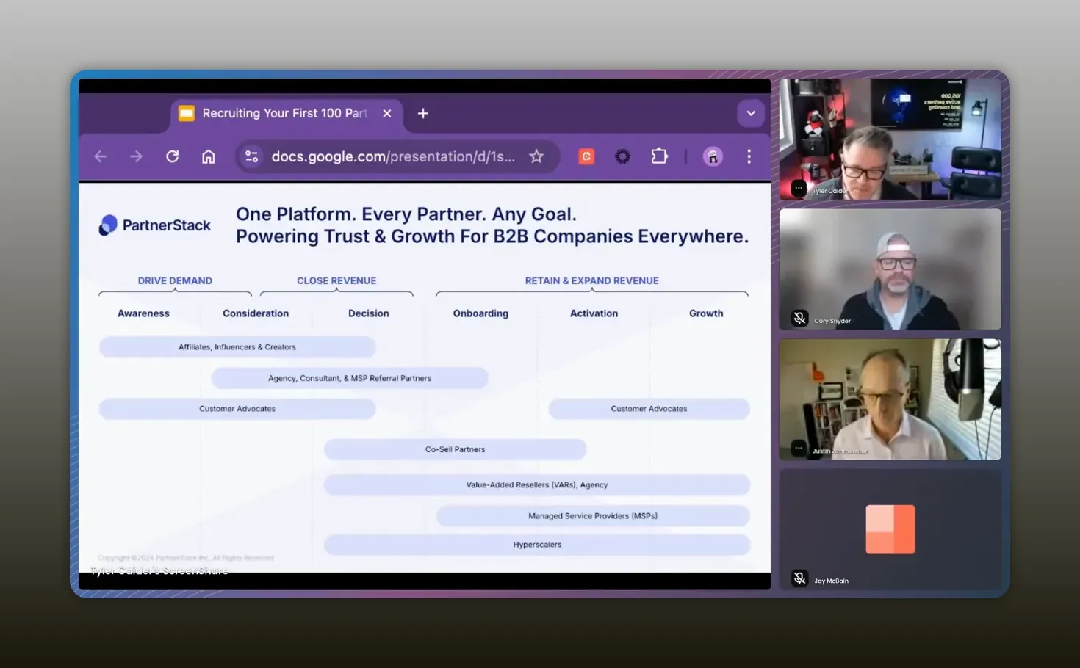Screen dimensions: 1080x668
Task: Expand the tab search chevron
Action: [750, 113]
